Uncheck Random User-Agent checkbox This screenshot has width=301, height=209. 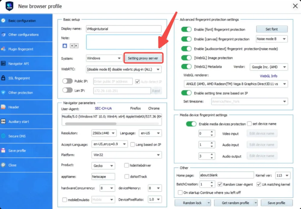[x=220, y=184]
